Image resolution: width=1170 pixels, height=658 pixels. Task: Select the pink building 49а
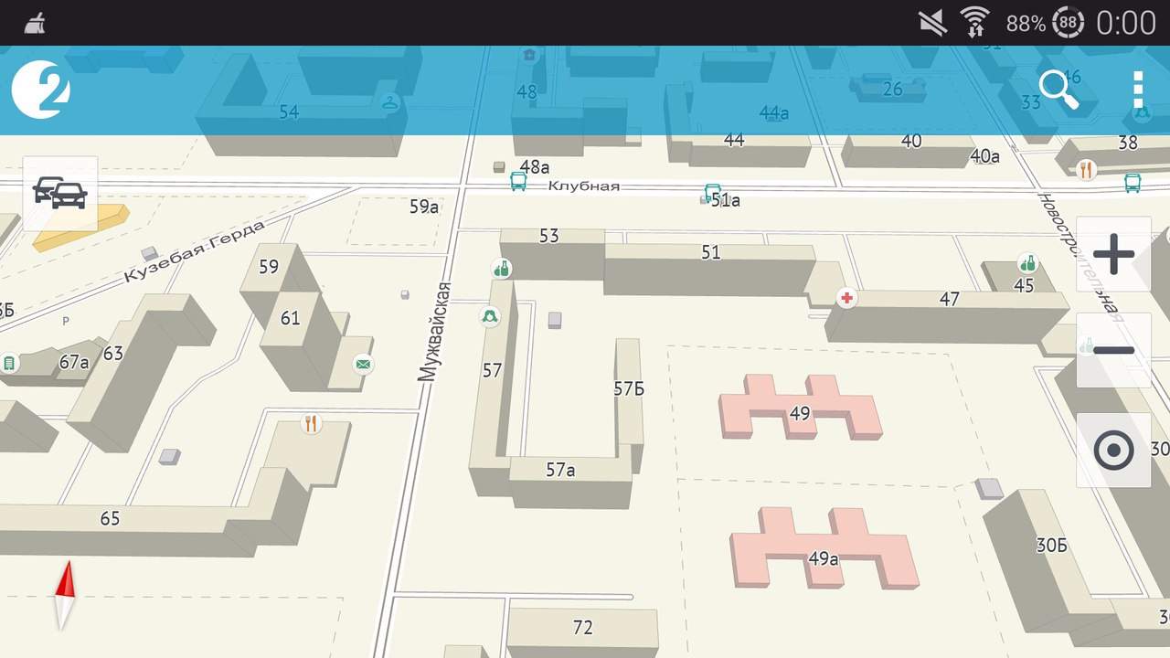(823, 548)
